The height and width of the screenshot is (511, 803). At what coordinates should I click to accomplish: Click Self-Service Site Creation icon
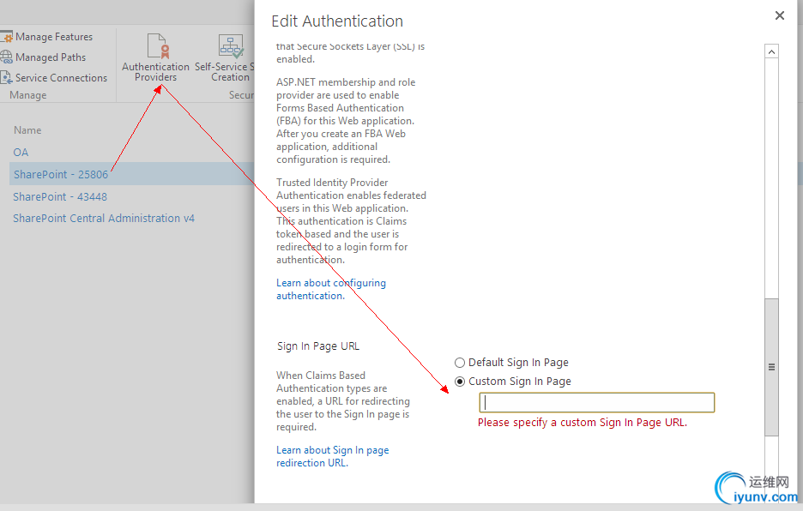coord(231,46)
